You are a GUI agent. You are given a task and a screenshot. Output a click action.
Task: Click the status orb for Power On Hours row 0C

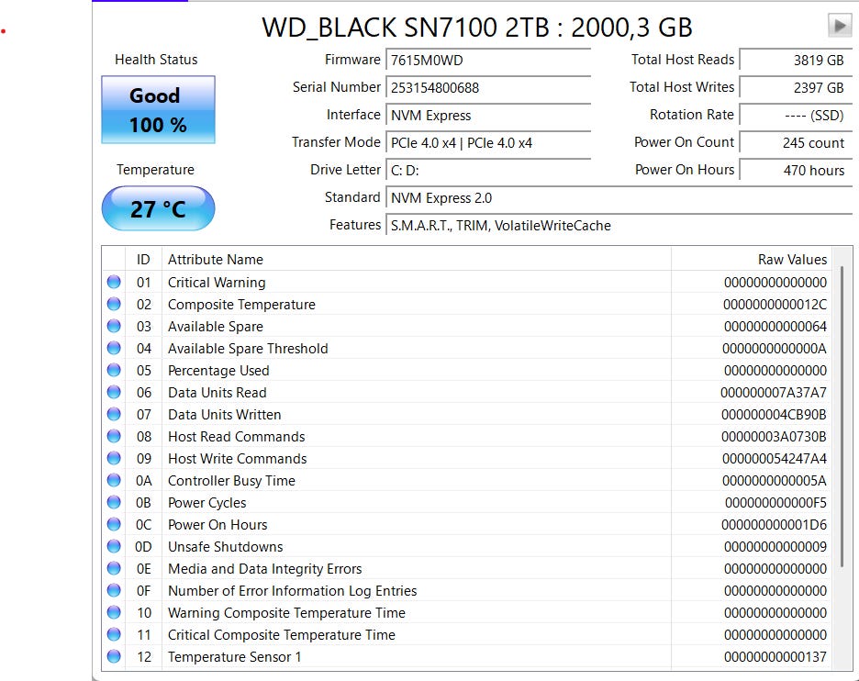[x=114, y=524]
